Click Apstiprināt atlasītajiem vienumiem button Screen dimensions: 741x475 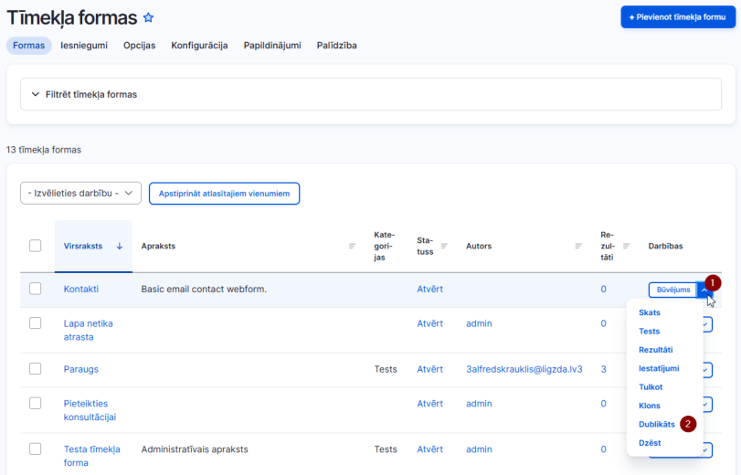224,194
